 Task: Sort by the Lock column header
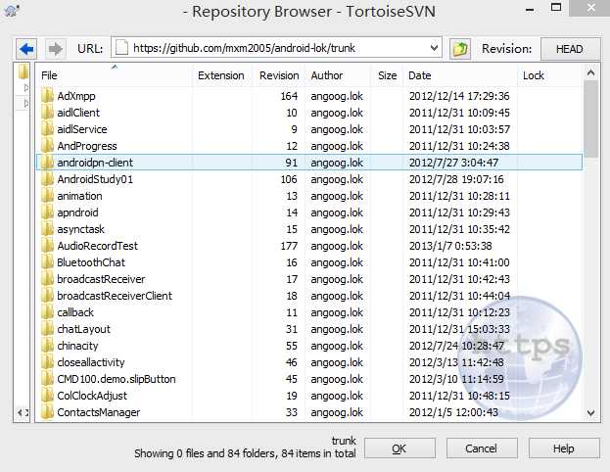click(550, 75)
